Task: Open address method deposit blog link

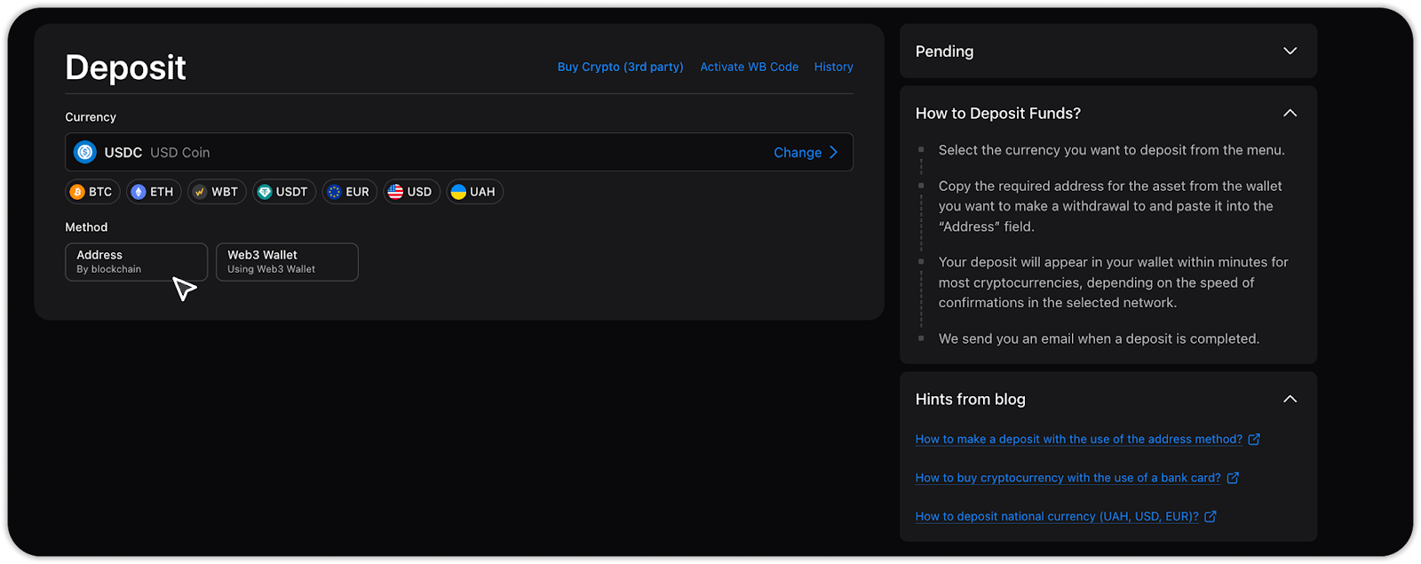Action: click(1078, 440)
